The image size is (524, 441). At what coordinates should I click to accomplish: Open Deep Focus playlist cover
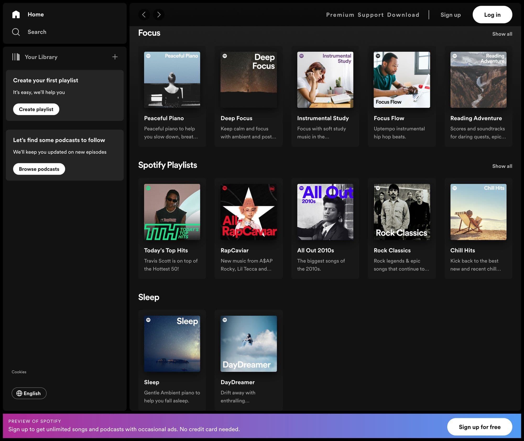tap(249, 80)
